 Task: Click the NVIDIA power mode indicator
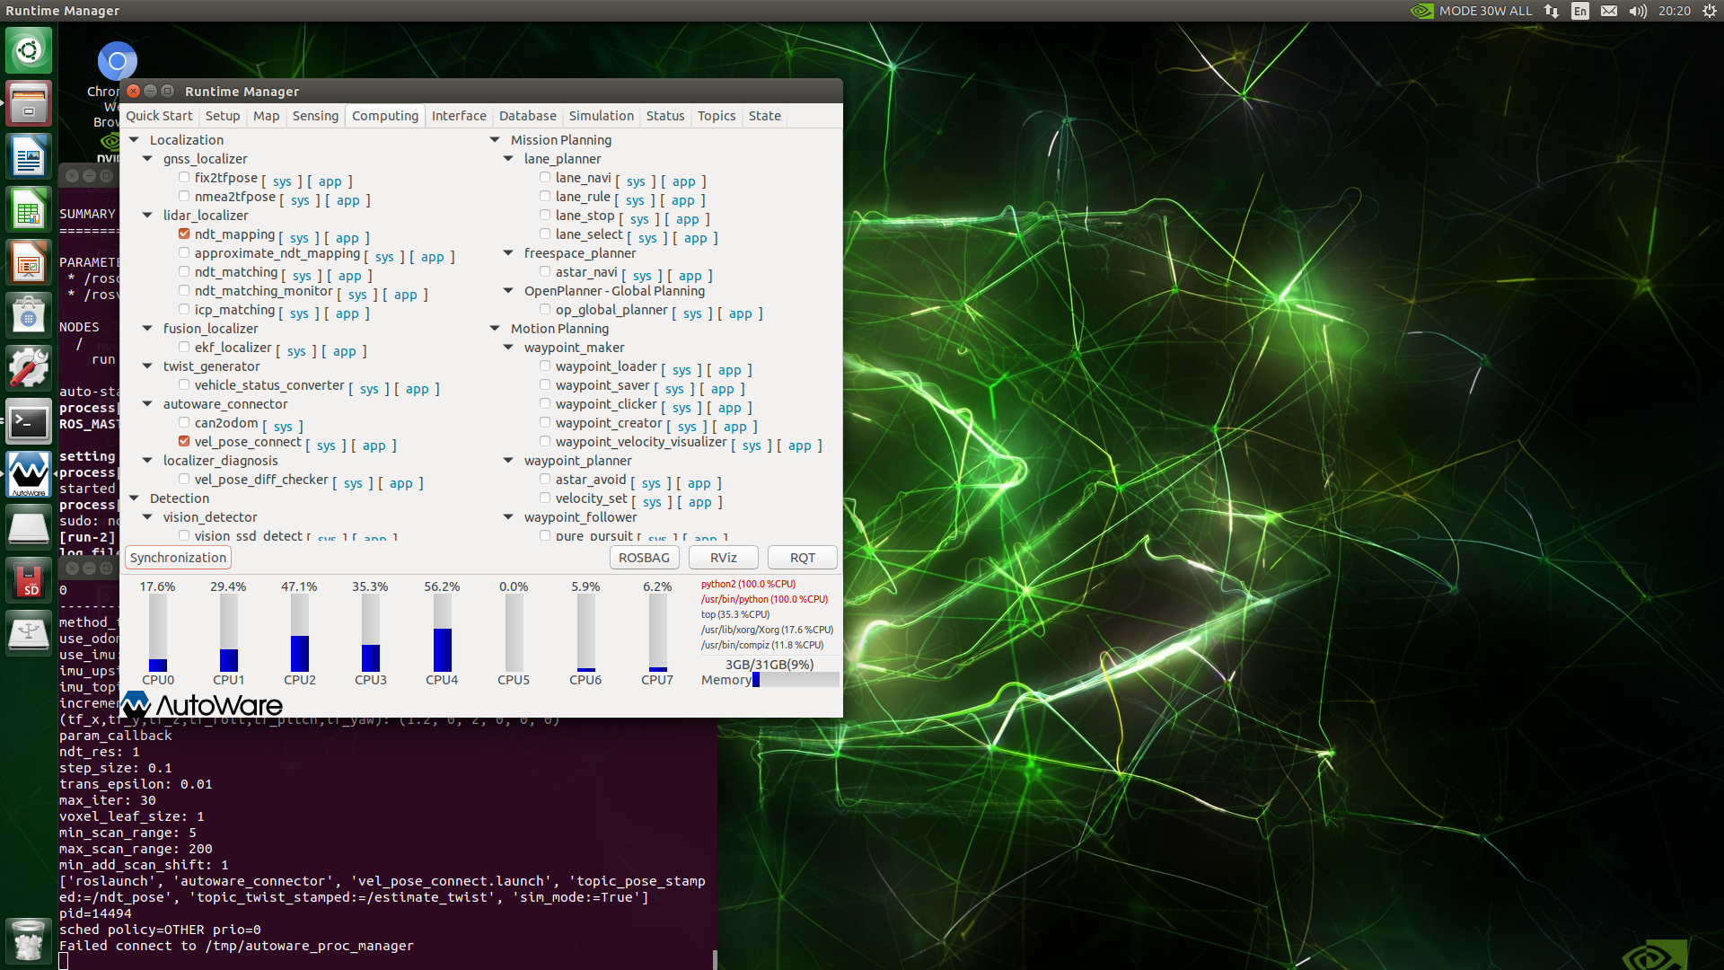click(x=1471, y=11)
